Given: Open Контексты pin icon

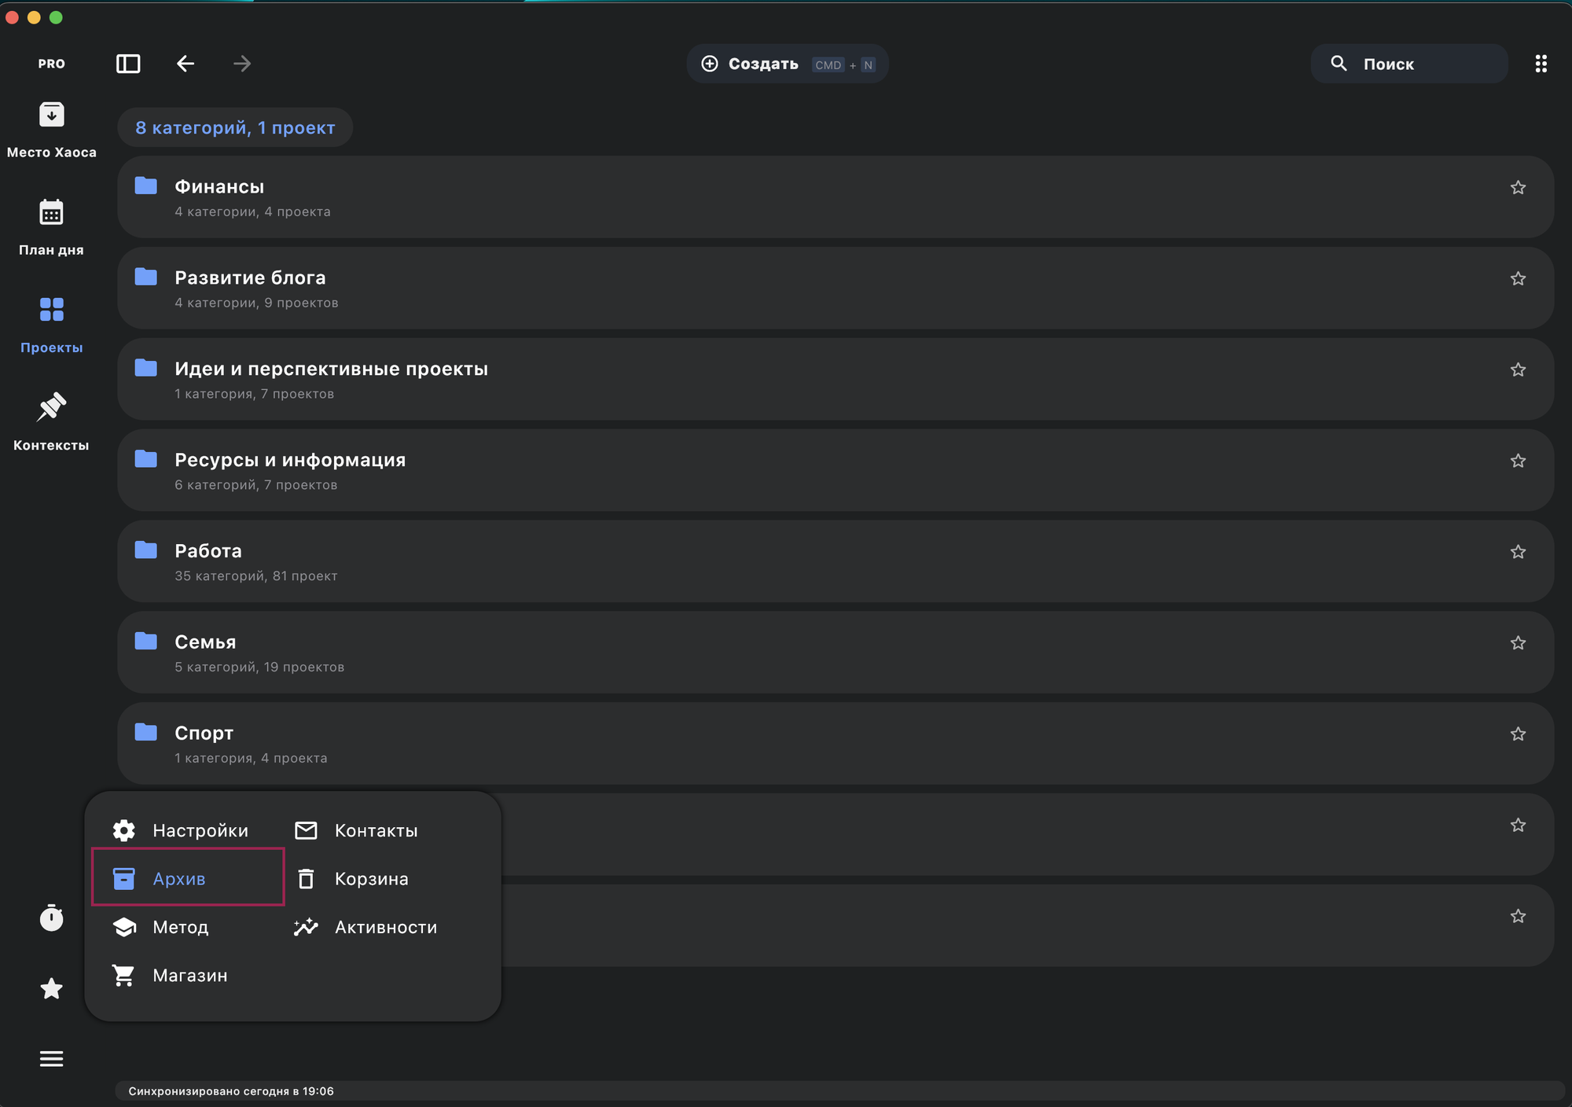Looking at the screenshot, I should point(51,407).
